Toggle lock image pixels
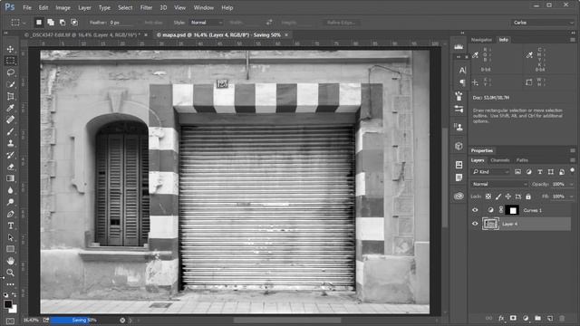The image size is (580, 326). coord(498,197)
